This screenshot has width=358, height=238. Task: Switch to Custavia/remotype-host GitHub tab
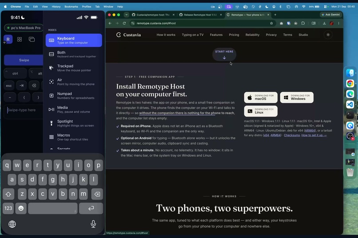click(x=153, y=15)
